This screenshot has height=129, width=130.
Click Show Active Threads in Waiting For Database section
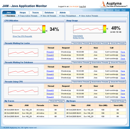click(100, 62)
